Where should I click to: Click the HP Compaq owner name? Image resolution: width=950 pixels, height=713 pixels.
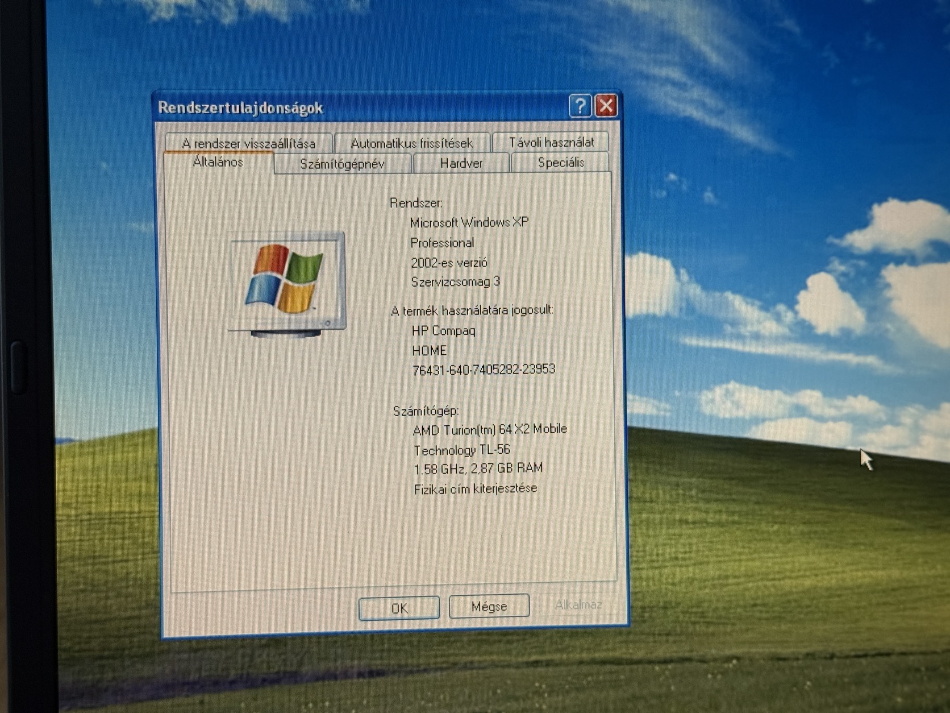444,330
